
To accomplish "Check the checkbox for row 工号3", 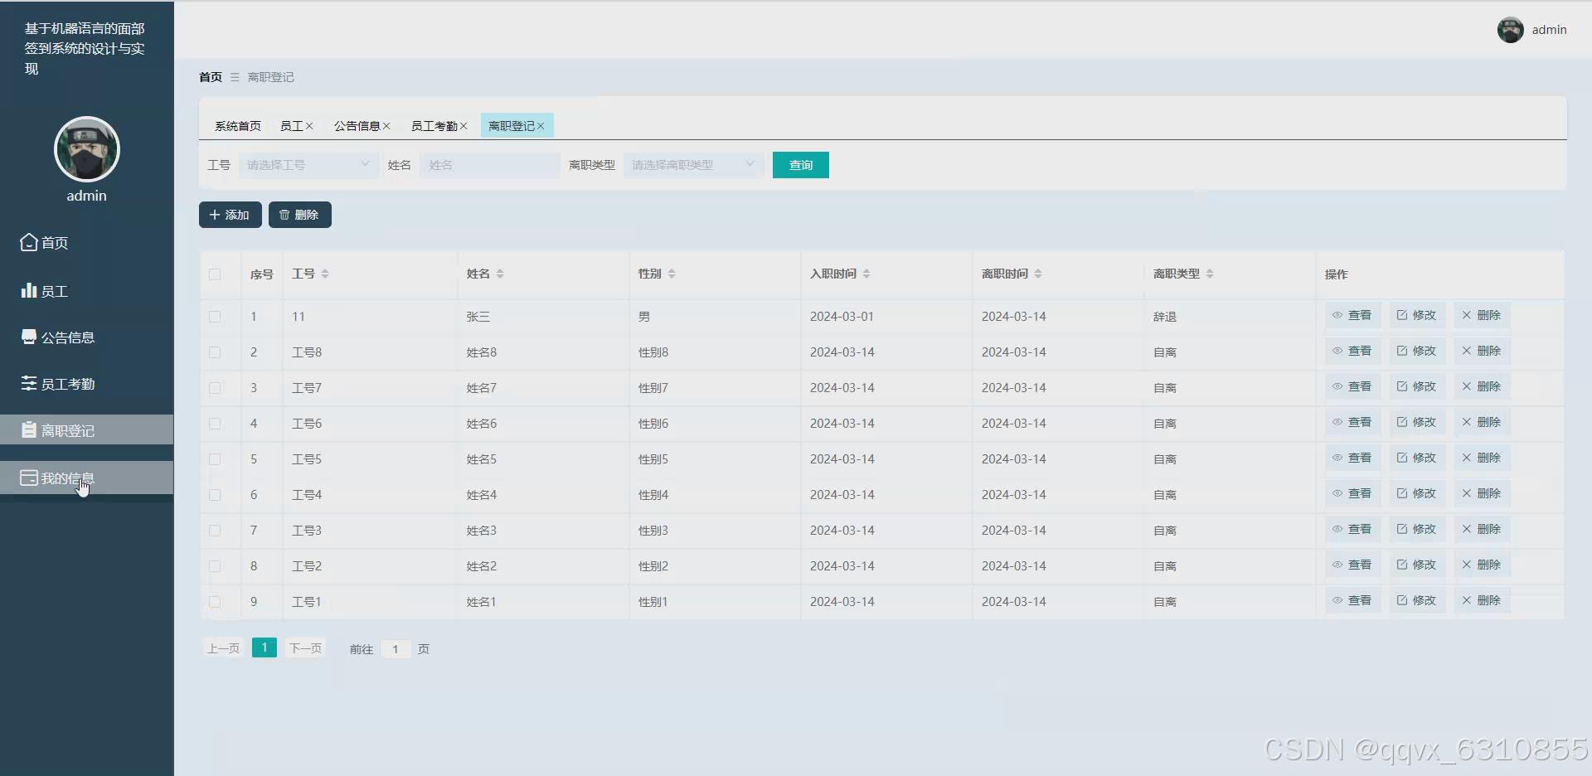I will (x=215, y=531).
